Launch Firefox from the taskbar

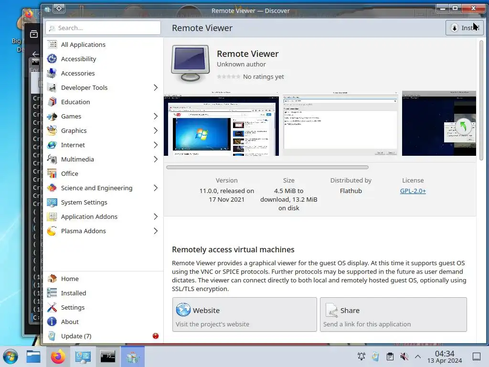58,356
